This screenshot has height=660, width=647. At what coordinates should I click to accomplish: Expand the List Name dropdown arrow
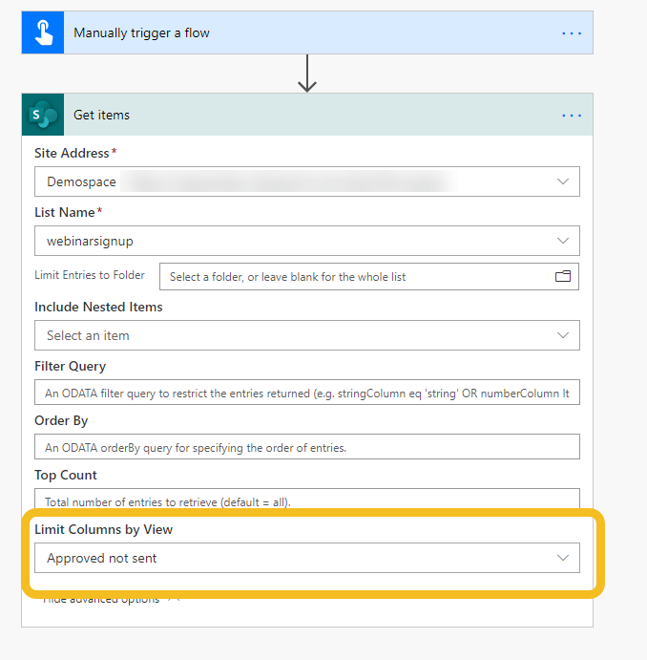point(563,241)
